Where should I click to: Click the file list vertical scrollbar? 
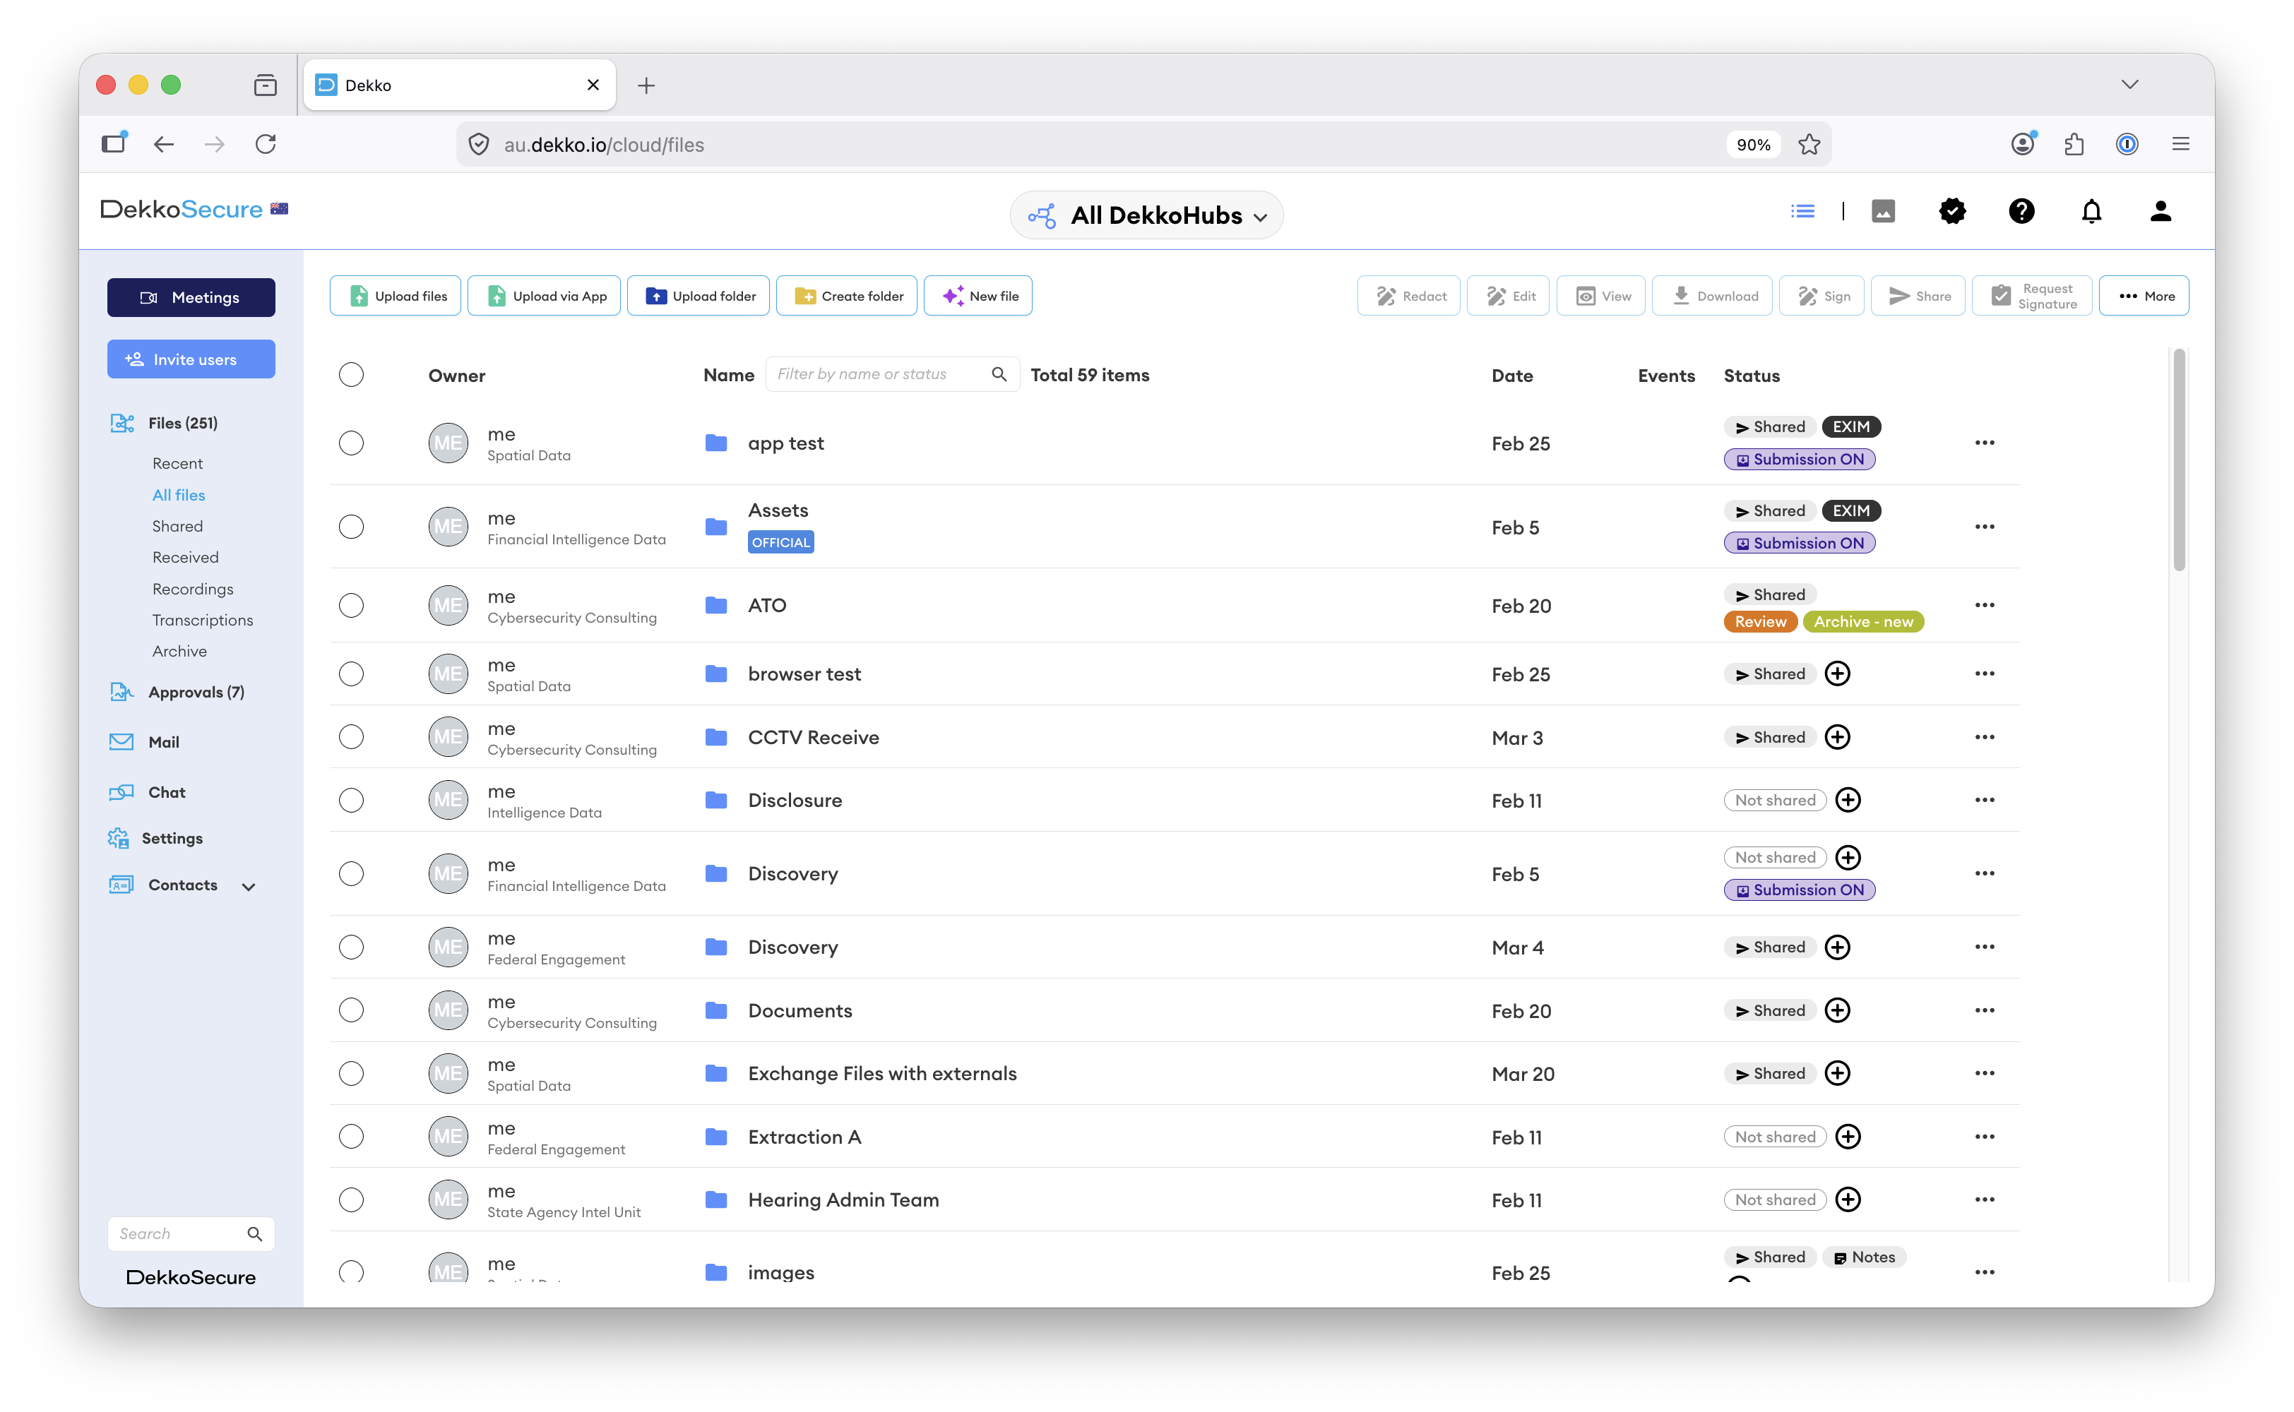[2178, 460]
